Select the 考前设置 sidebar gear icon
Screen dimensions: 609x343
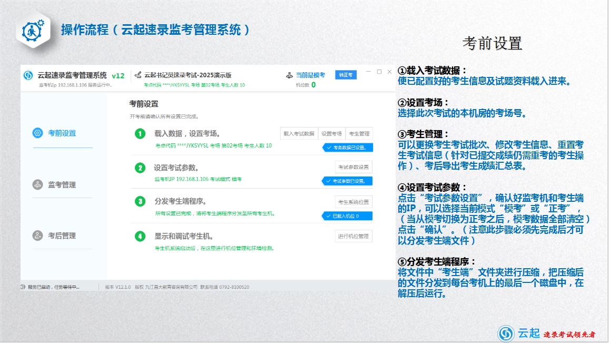point(38,133)
